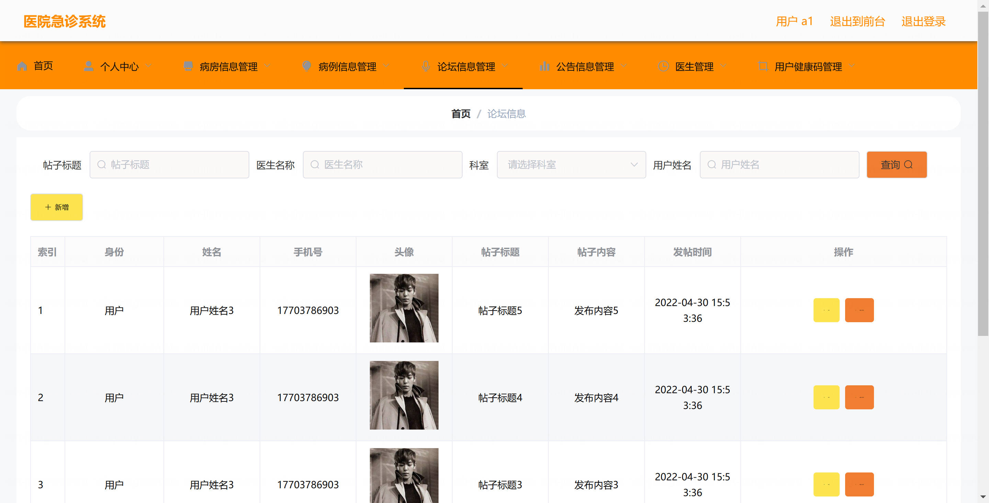Click the 病房信息管理 menu icon

click(x=188, y=66)
